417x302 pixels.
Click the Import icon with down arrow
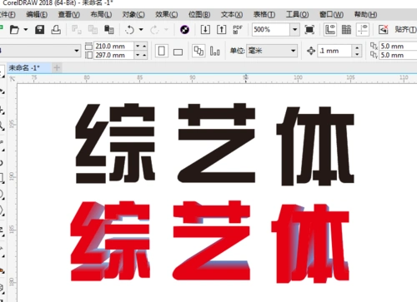(x=205, y=29)
